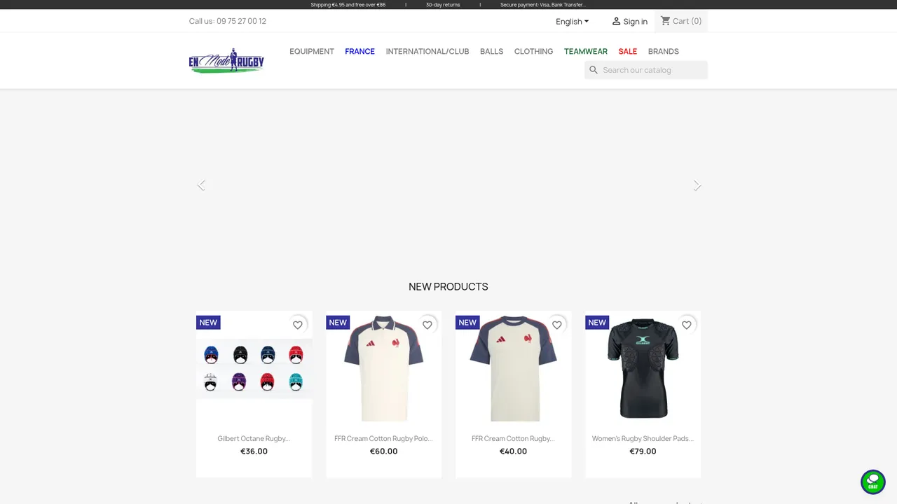Open Women's Rugby Shoulder Pads image
Viewport: 897px width, 504px height.
coord(643,369)
